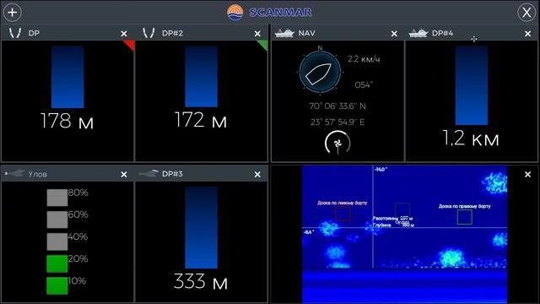This screenshot has width=540, height=304.
Task: Click the move cursor handle on DP#4 header
Action: (474, 39)
